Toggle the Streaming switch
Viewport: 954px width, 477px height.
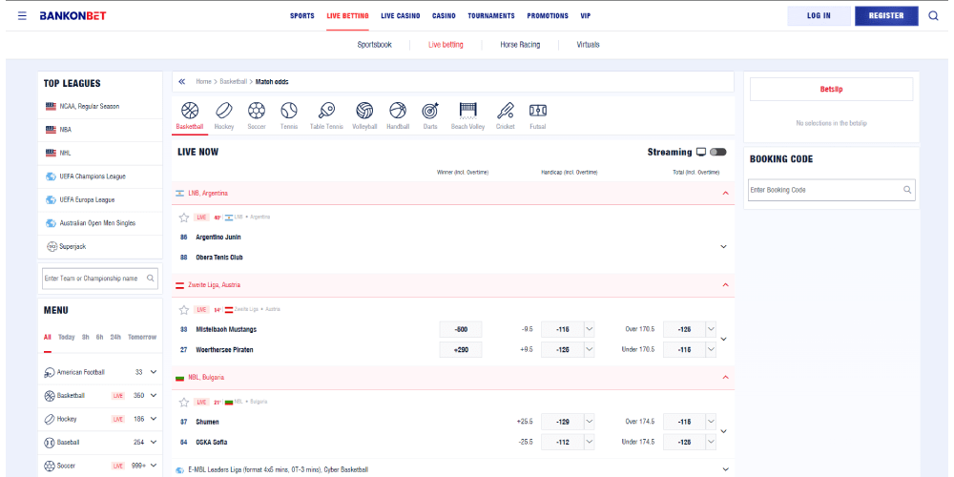717,152
